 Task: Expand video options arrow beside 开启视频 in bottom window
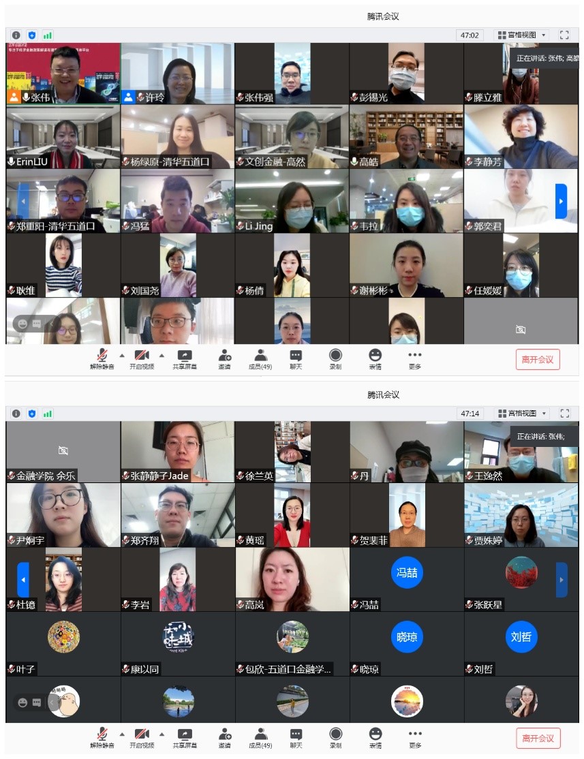(162, 734)
